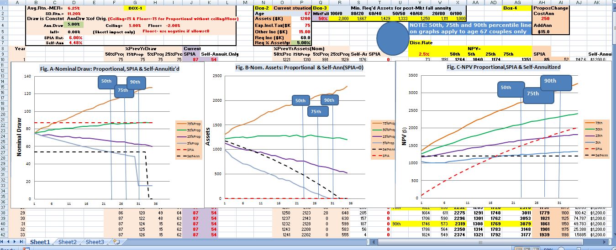Select the blue NOTE text box
This screenshot has width=616, height=250.
[470, 28]
